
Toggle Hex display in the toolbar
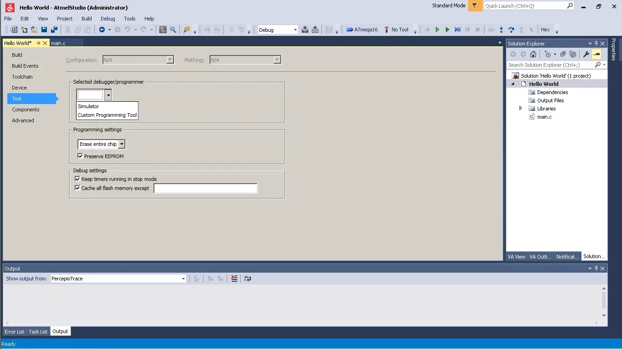[x=545, y=30]
